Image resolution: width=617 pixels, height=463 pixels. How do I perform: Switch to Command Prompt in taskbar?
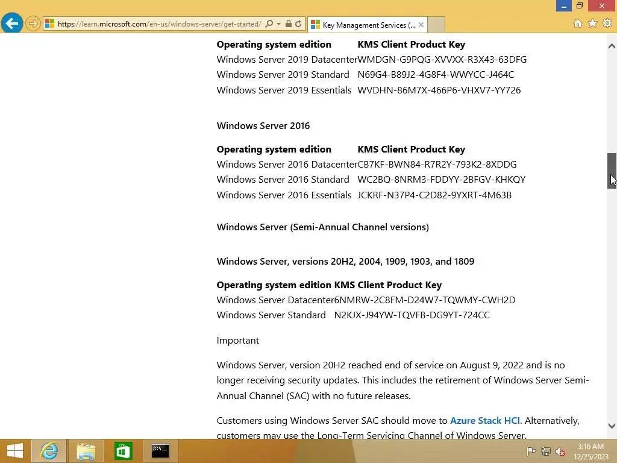click(160, 451)
